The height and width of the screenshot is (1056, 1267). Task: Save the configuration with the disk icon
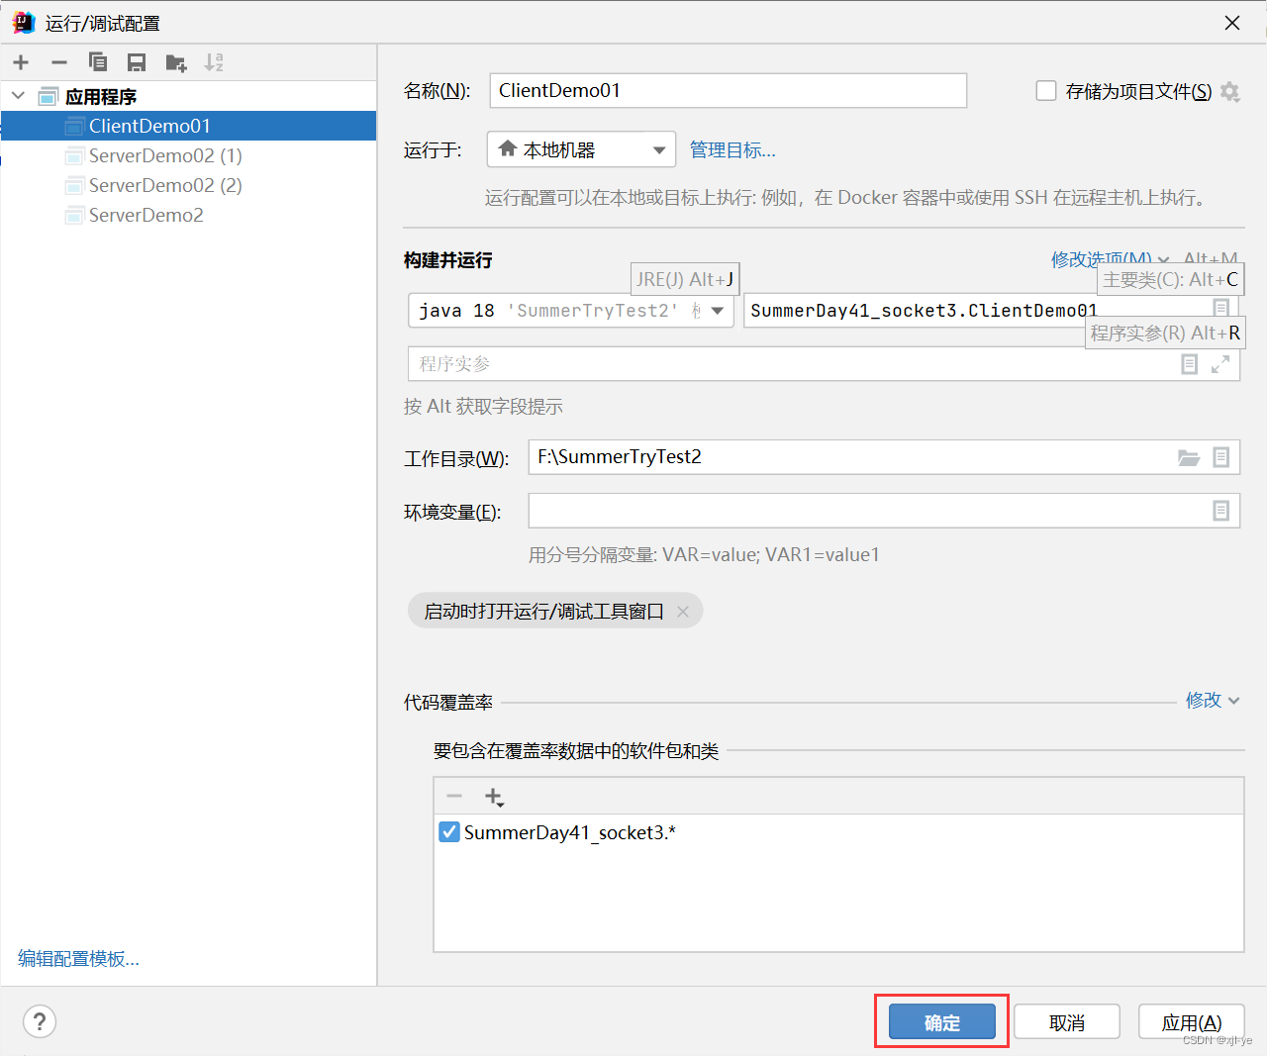[137, 62]
